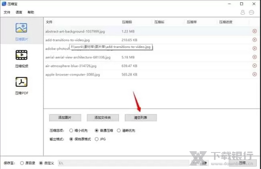Click the '...' browse path button
Screen dimensions: 261x169
click(195, 163)
